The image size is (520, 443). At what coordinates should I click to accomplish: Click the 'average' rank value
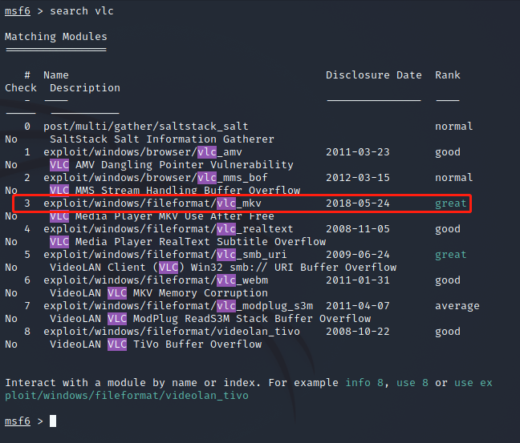[457, 306]
